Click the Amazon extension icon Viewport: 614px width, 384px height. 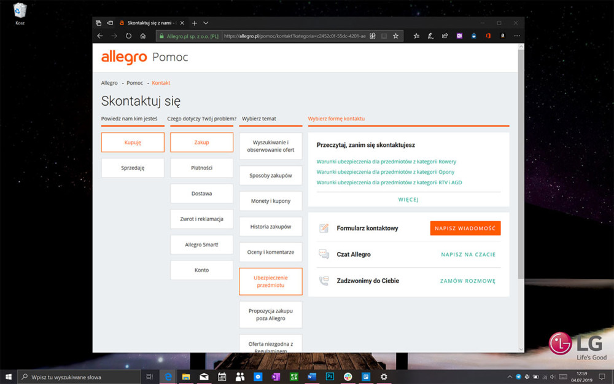(x=502, y=36)
